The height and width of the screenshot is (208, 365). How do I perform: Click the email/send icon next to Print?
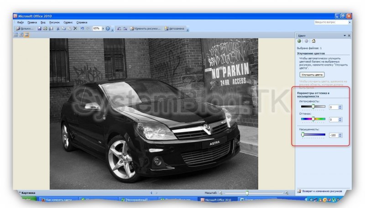pos(51,29)
